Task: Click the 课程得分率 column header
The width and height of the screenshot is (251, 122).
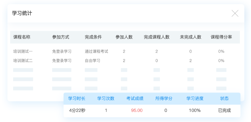Action: coord(221,37)
